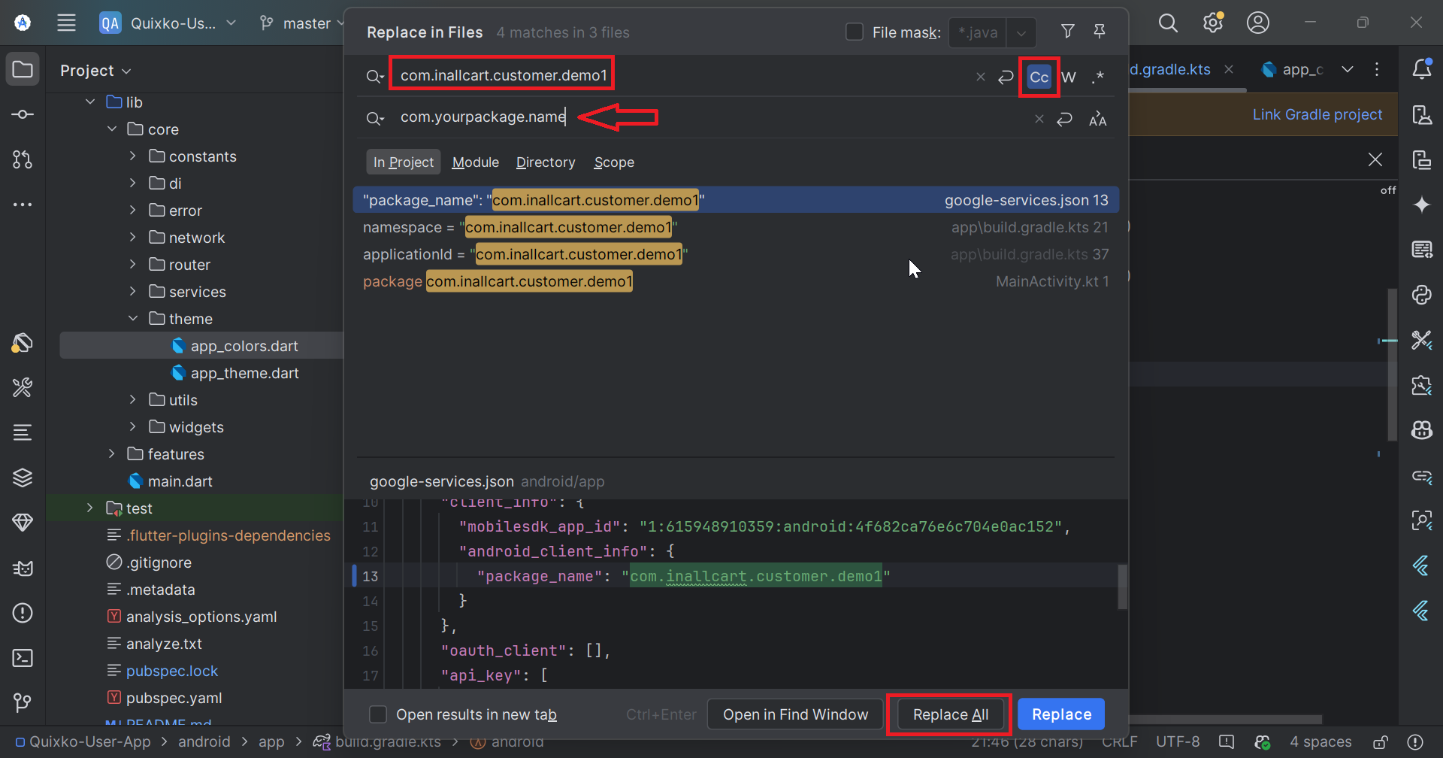This screenshot has width=1443, height=758.
Task: Expand the constants folder
Action: [133, 156]
